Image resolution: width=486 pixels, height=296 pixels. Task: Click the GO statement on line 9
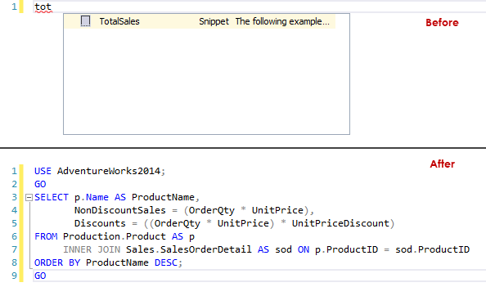40,276
